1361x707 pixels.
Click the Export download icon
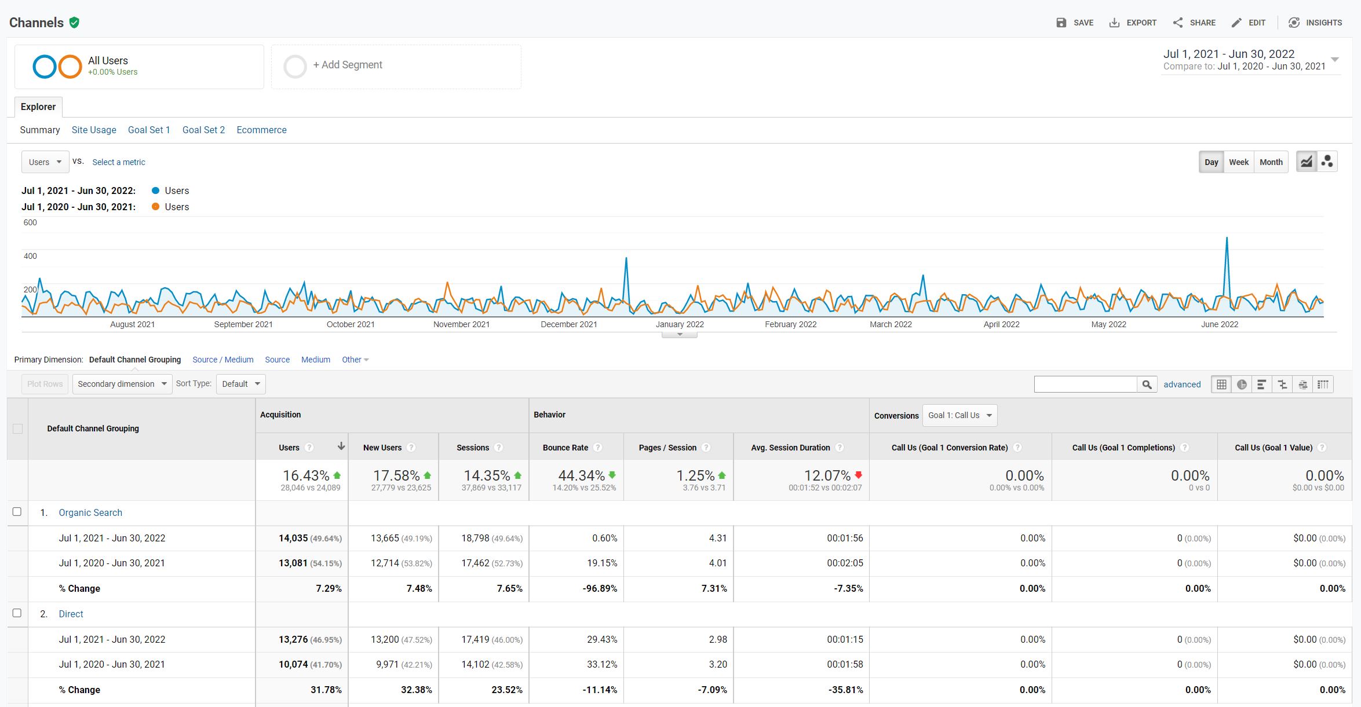pyautogui.click(x=1114, y=23)
